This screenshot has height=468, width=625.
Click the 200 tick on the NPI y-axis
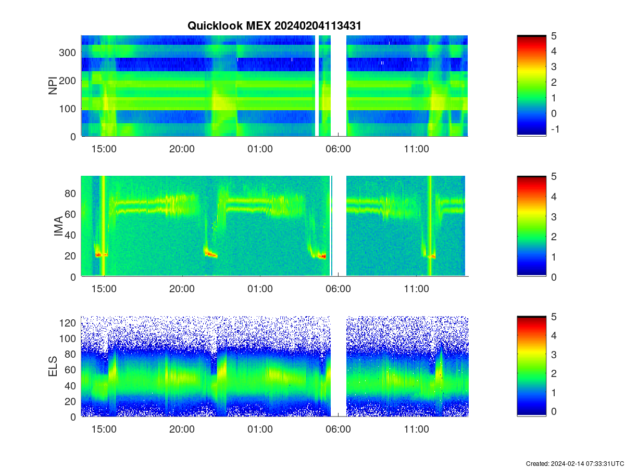pyautogui.click(x=68, y=81)
